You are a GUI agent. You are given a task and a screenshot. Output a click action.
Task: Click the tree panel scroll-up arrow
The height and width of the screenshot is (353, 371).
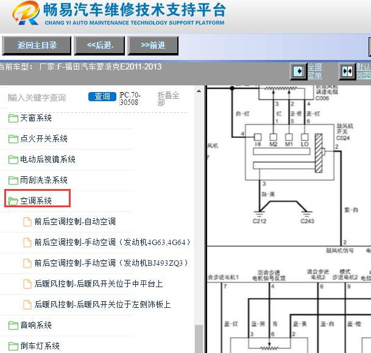coord(199,91)
